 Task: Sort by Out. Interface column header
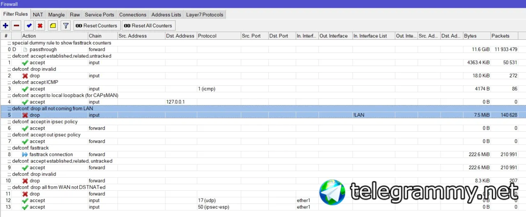335,36
